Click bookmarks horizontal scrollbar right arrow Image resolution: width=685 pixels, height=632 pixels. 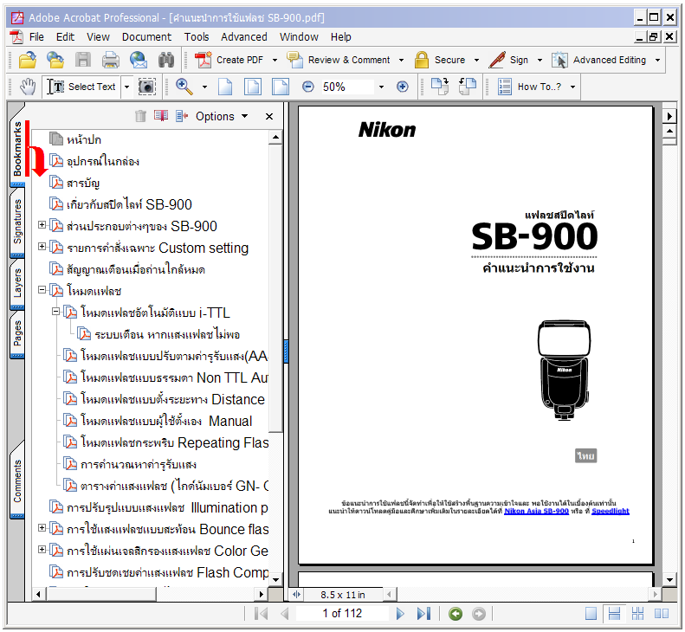[261, 594]
